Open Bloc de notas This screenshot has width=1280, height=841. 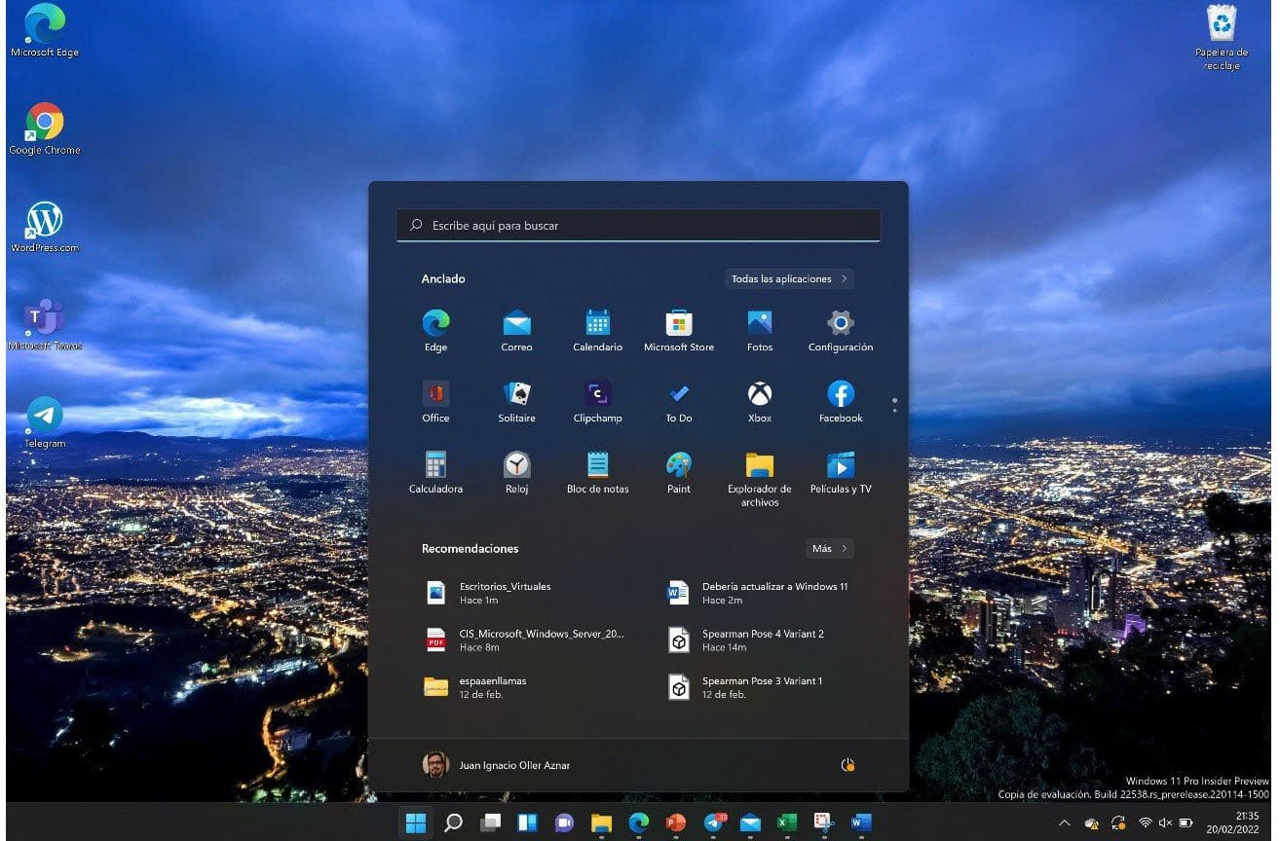tap(597, 472)
